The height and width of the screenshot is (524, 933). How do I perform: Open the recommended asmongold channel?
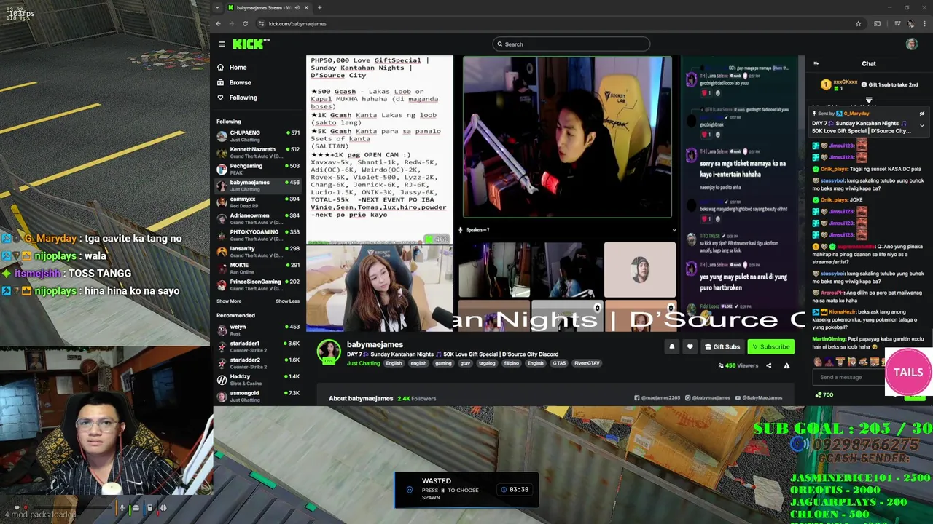pyautogui.click(x=259, y=396)
